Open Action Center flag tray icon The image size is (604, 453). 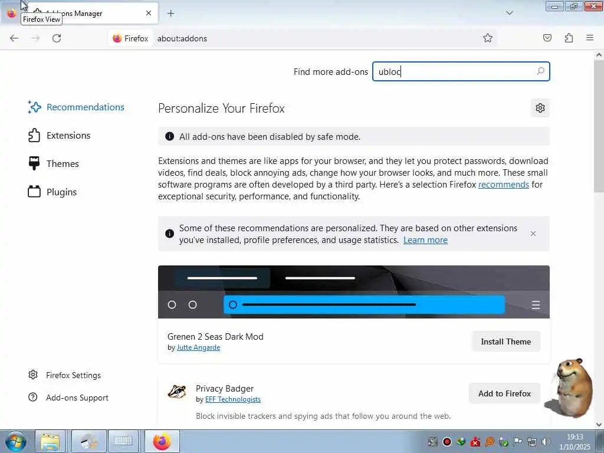[518, 442]
